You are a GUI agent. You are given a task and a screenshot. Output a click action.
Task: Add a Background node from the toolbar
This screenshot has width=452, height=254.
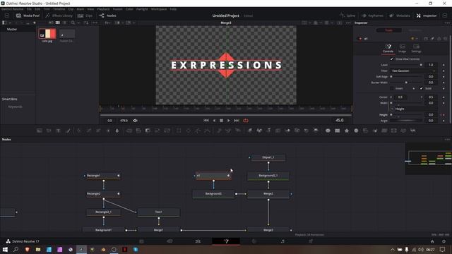(x=40, y=131)
